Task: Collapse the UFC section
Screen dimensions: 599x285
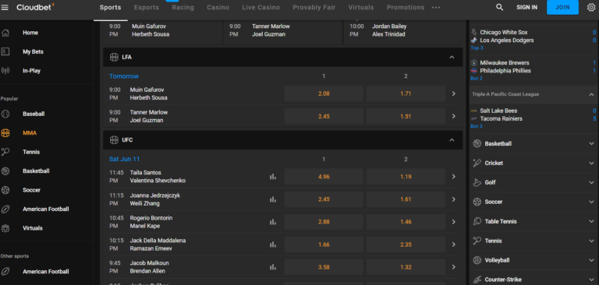Action: coord(452,140)
